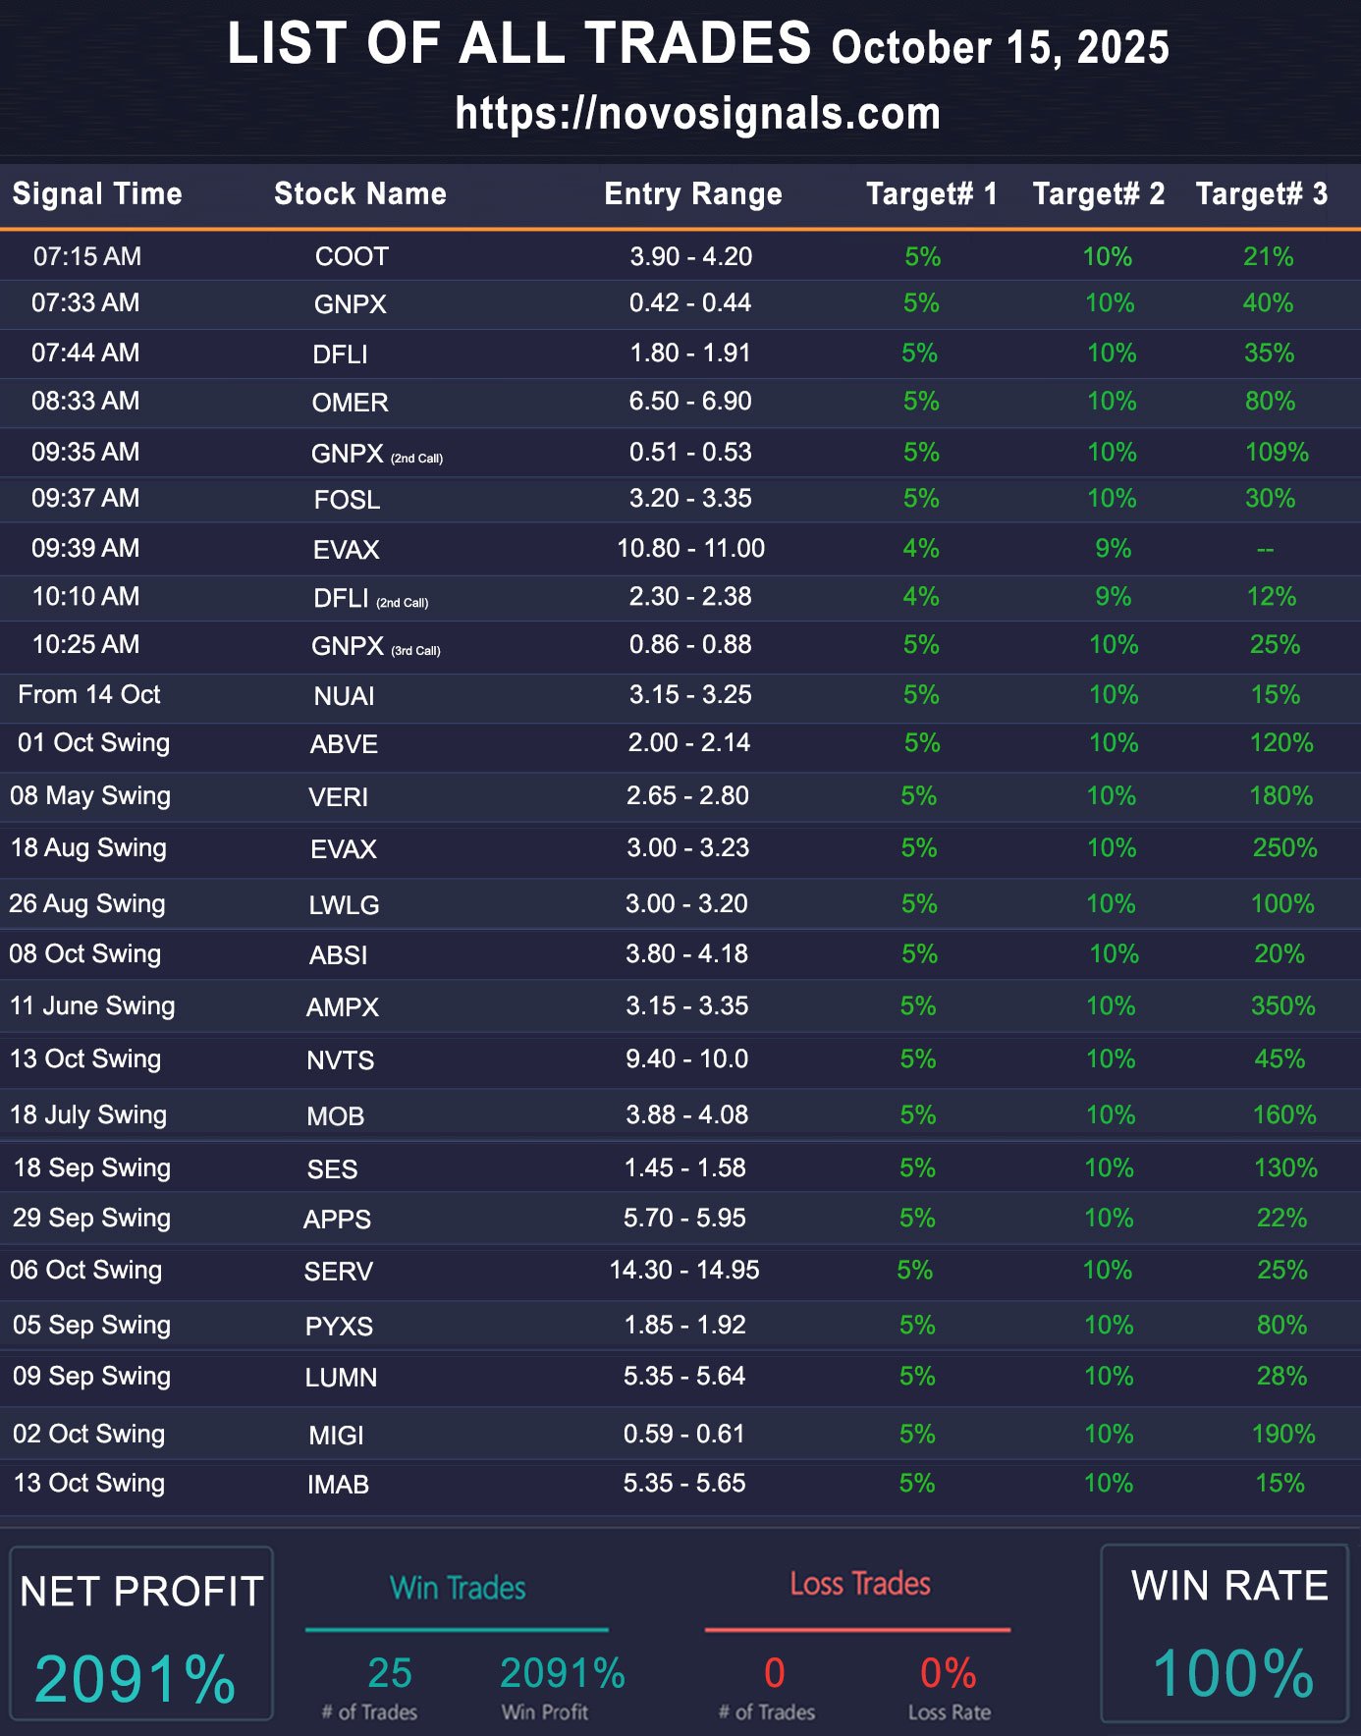The height and width of the screenshot is (1736, 1361).
Task: Click the 190% target for MIGI
Action: coord(1282,1434)
